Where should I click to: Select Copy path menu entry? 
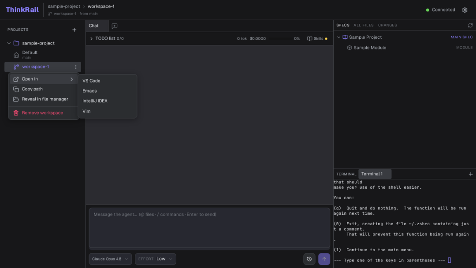click(x=44, y=89)
